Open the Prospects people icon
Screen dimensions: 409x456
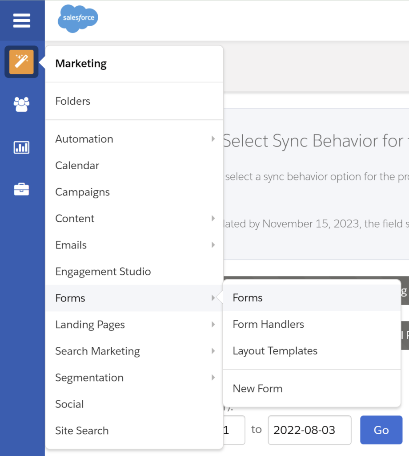pyautogui.click(x=21, y=104)
